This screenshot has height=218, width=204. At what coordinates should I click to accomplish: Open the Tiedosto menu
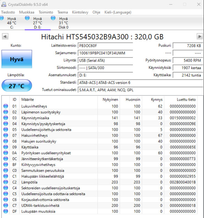pyautogui.click(x=8, y=12)
